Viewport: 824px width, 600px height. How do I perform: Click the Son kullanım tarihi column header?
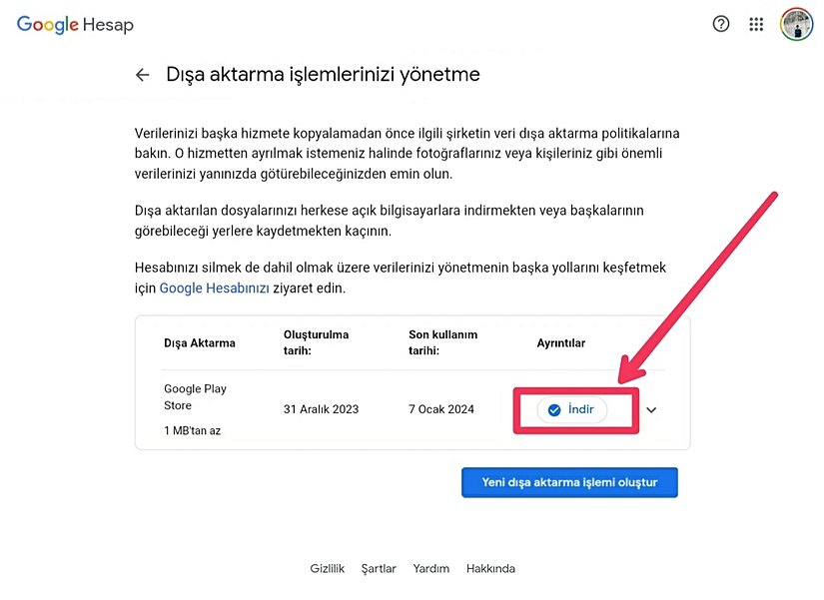tap(442, 342)
